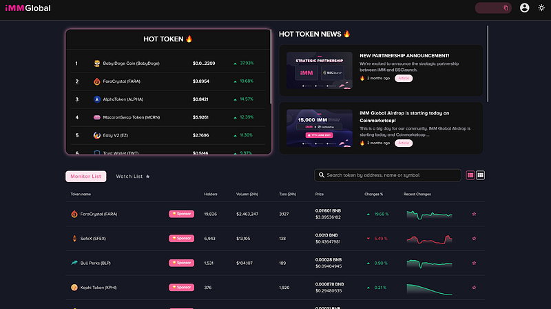Screen dimensions: 551x309
Task: Click the 37.93% change value
Action: [x=247, y=63]
